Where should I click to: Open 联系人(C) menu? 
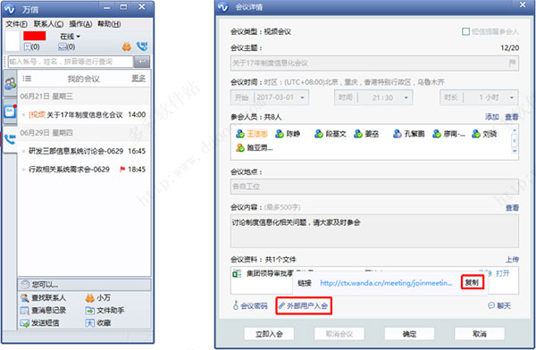(48, 24)
